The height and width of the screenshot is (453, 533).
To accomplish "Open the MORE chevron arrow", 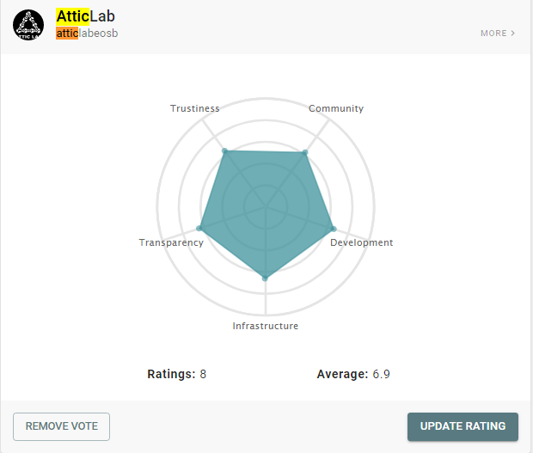I will click(512, 33).
